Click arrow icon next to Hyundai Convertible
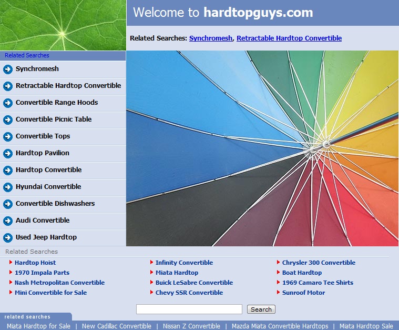The width and height of the screenshot is (399, 330). 8,187
